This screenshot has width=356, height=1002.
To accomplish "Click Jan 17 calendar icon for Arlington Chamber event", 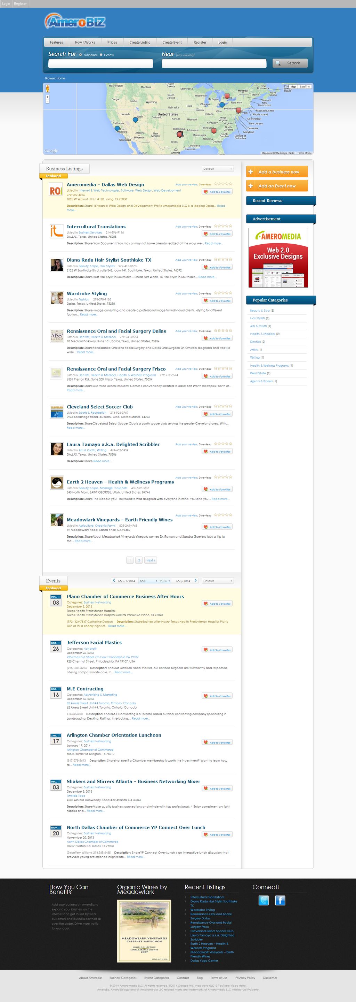I will 56,740.
